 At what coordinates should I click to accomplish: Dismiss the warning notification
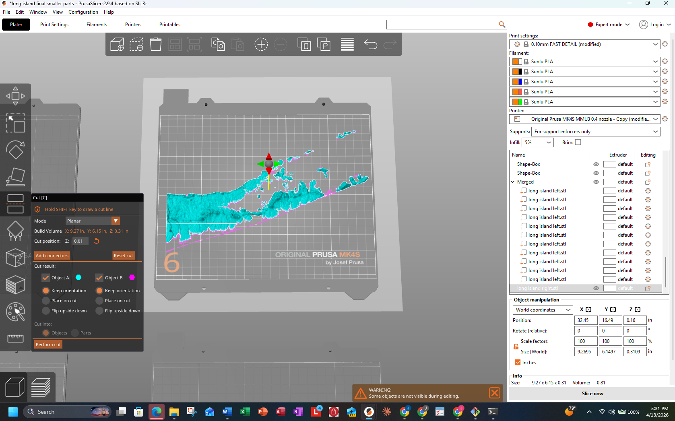coord(495,393)
